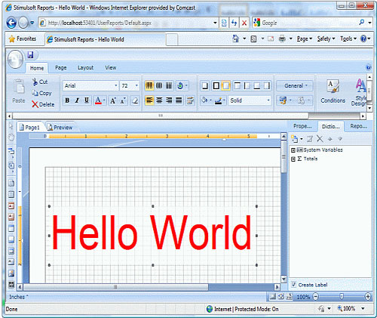
Task: Select vertical align bottom icon
Action: (x=169, y=85)
